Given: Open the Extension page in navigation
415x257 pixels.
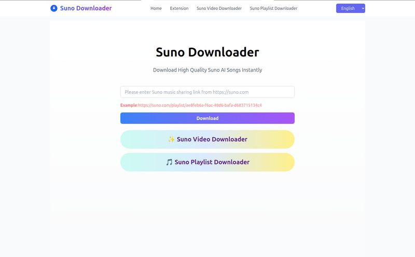Looking at the screenshot, I should click(x=179, y=8).
